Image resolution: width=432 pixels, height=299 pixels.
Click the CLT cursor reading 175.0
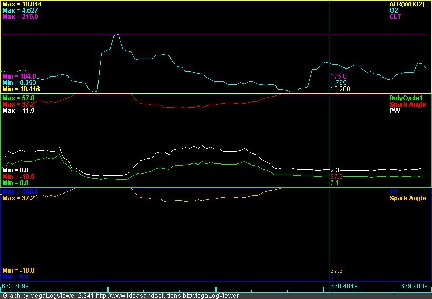pos(338,76)
